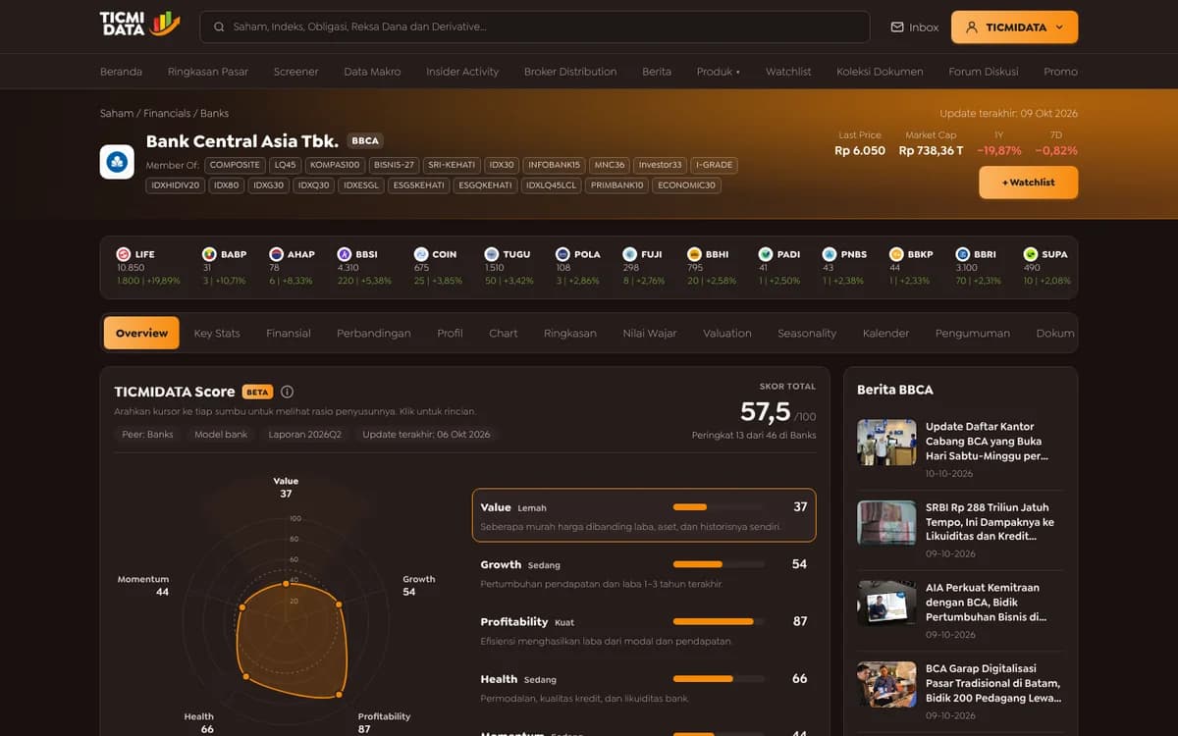Switch to the Pengumuman tab

[x=973, y=333]
